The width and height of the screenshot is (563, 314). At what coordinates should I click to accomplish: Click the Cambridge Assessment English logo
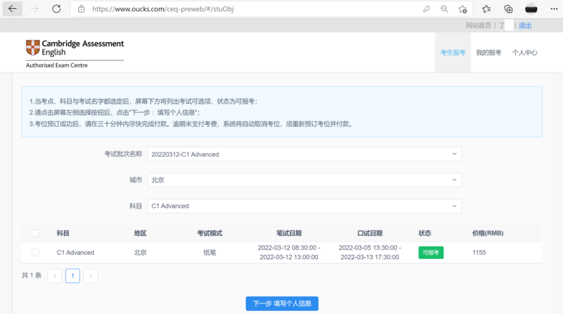pos(75,54)
